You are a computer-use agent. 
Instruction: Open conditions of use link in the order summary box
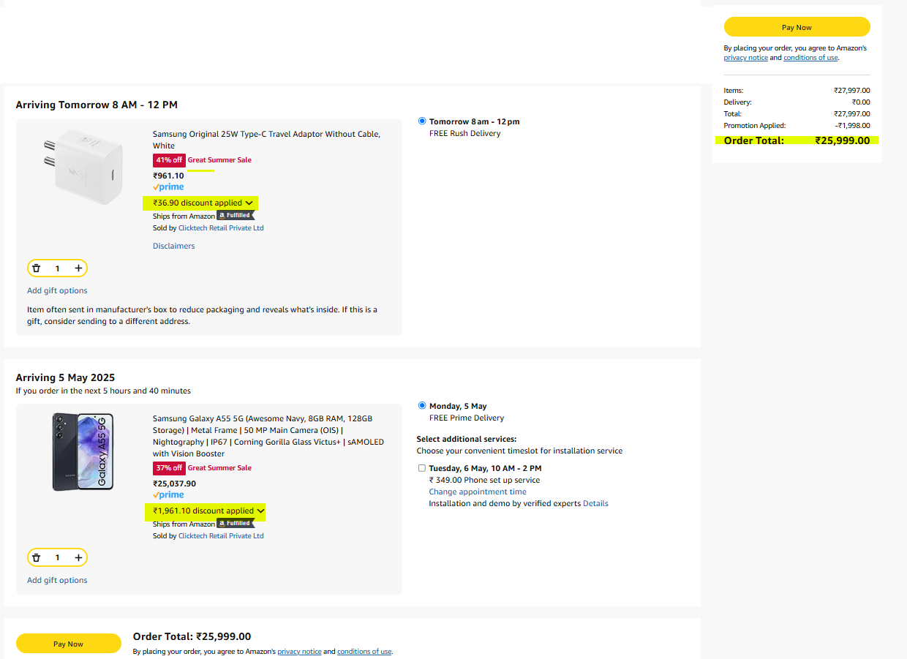pyautogui.click(x=810, y=58)
